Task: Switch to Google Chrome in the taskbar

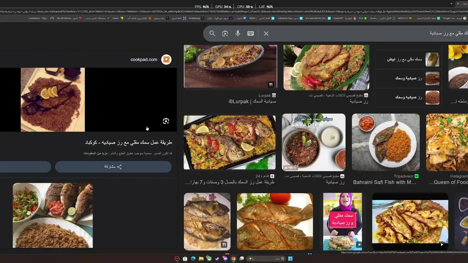Action: pyautogui.click(x=233, y=259)
